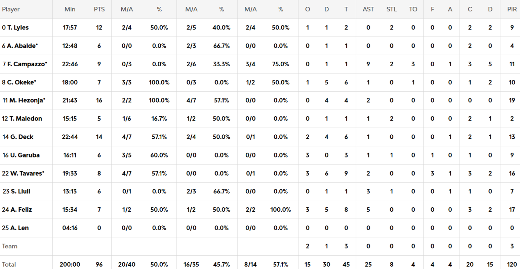Open G. Deck player profile
520x269 pixels.
(x=22, y=137)
